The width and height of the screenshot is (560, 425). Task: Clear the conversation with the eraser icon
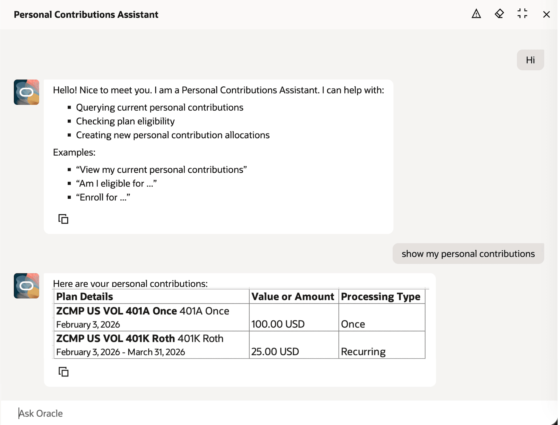(x=499, y=14)
